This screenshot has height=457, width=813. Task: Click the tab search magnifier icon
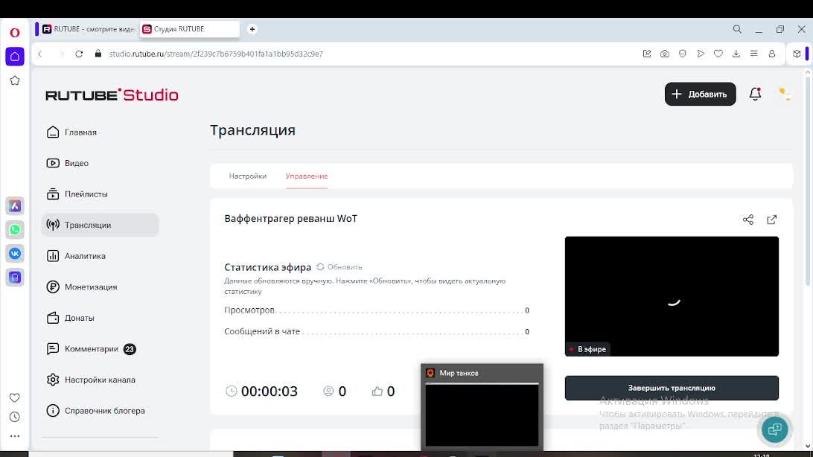(x=737, y=30)
